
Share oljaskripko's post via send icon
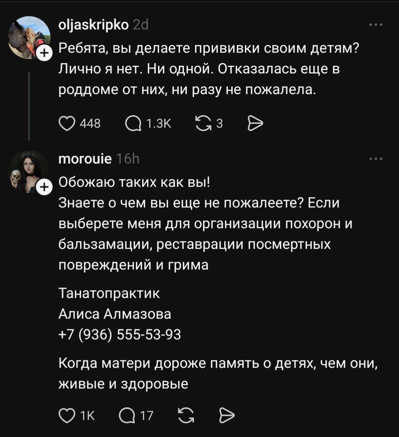[255, 124]
